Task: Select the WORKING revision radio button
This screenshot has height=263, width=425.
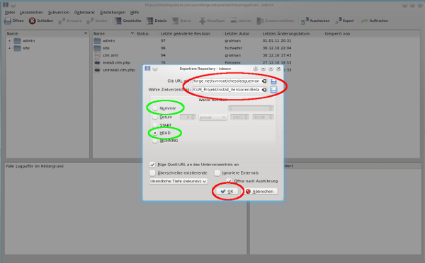Action: 154,141
